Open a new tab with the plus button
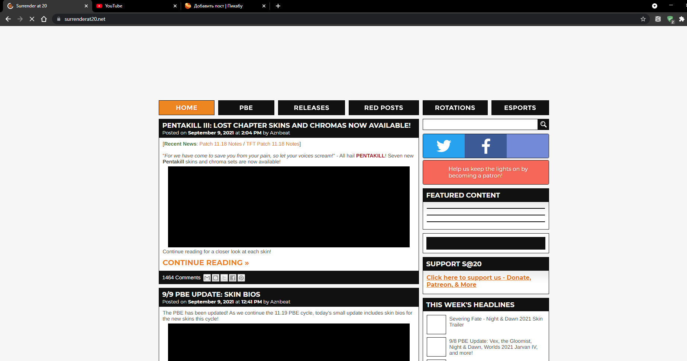The width and height of the screenshot is (687, 361). pos(278,6)
